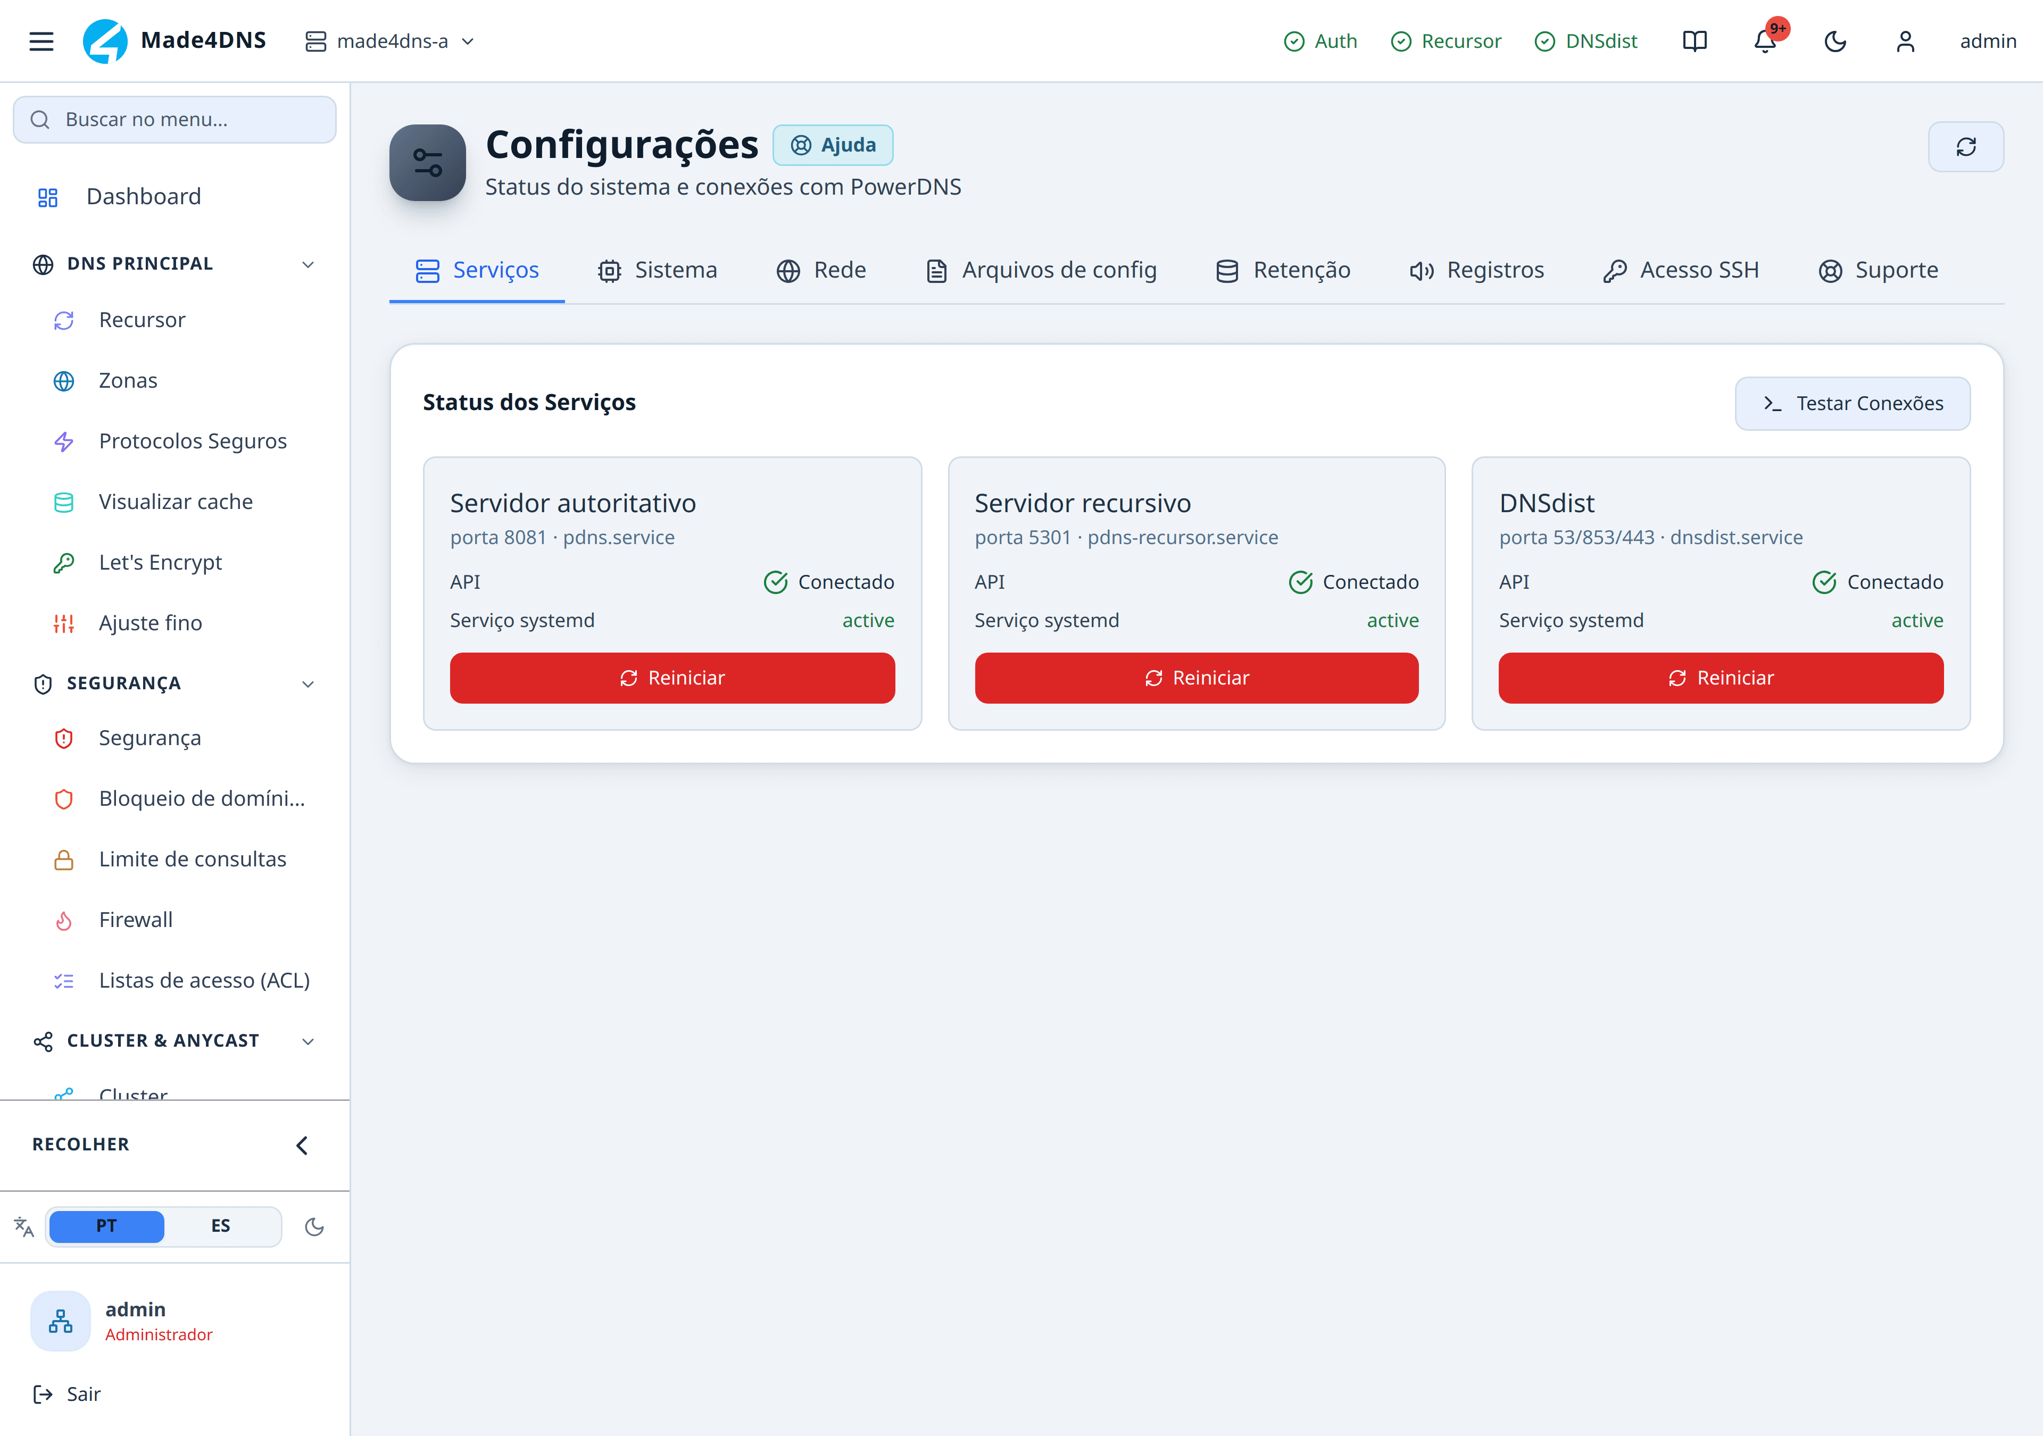Click the Auth status indicator
Screen dimensions: 2043x1436
(x=1321, y=41)
